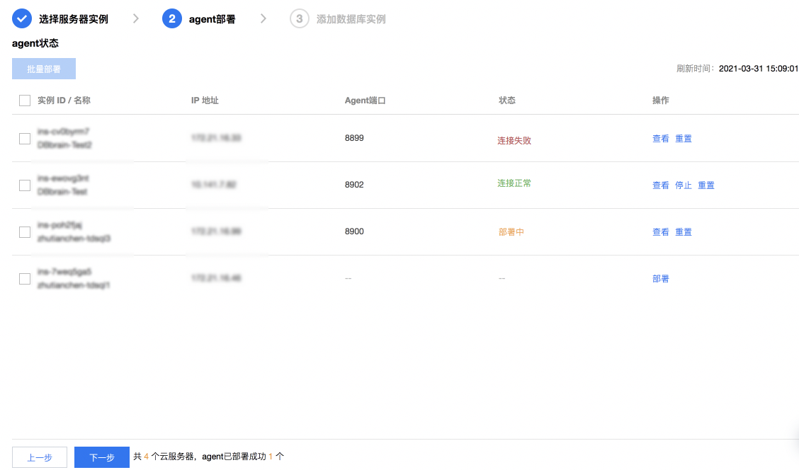
Task: Open the 选择服务器实例 step
Action: (74, 19)
